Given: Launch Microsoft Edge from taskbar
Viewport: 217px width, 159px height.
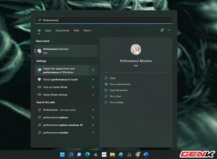Looking at the screenshot, I should [x=87, y=155].
